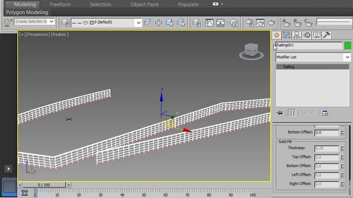This screenshot has height=198, width=353.
Task: Click frame 50 on the timeline
Action: [x=144, y=195]
